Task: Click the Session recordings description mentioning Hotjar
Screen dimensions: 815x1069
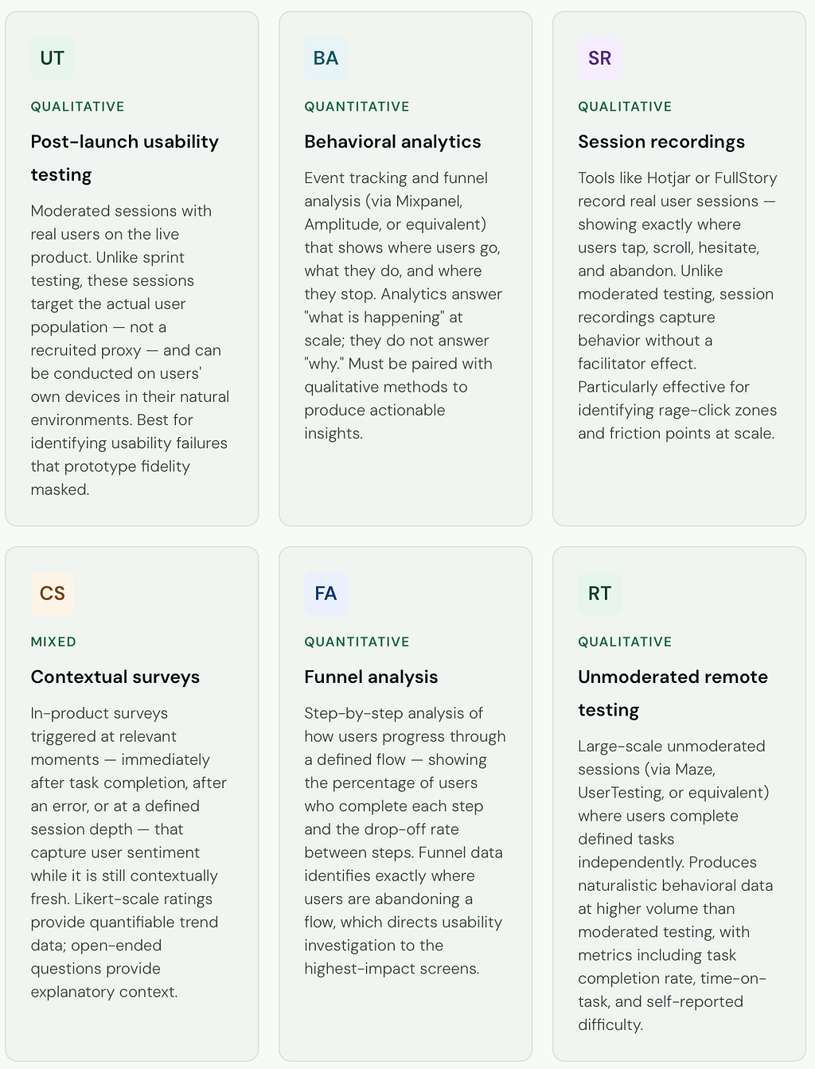Action: [678, 306]
